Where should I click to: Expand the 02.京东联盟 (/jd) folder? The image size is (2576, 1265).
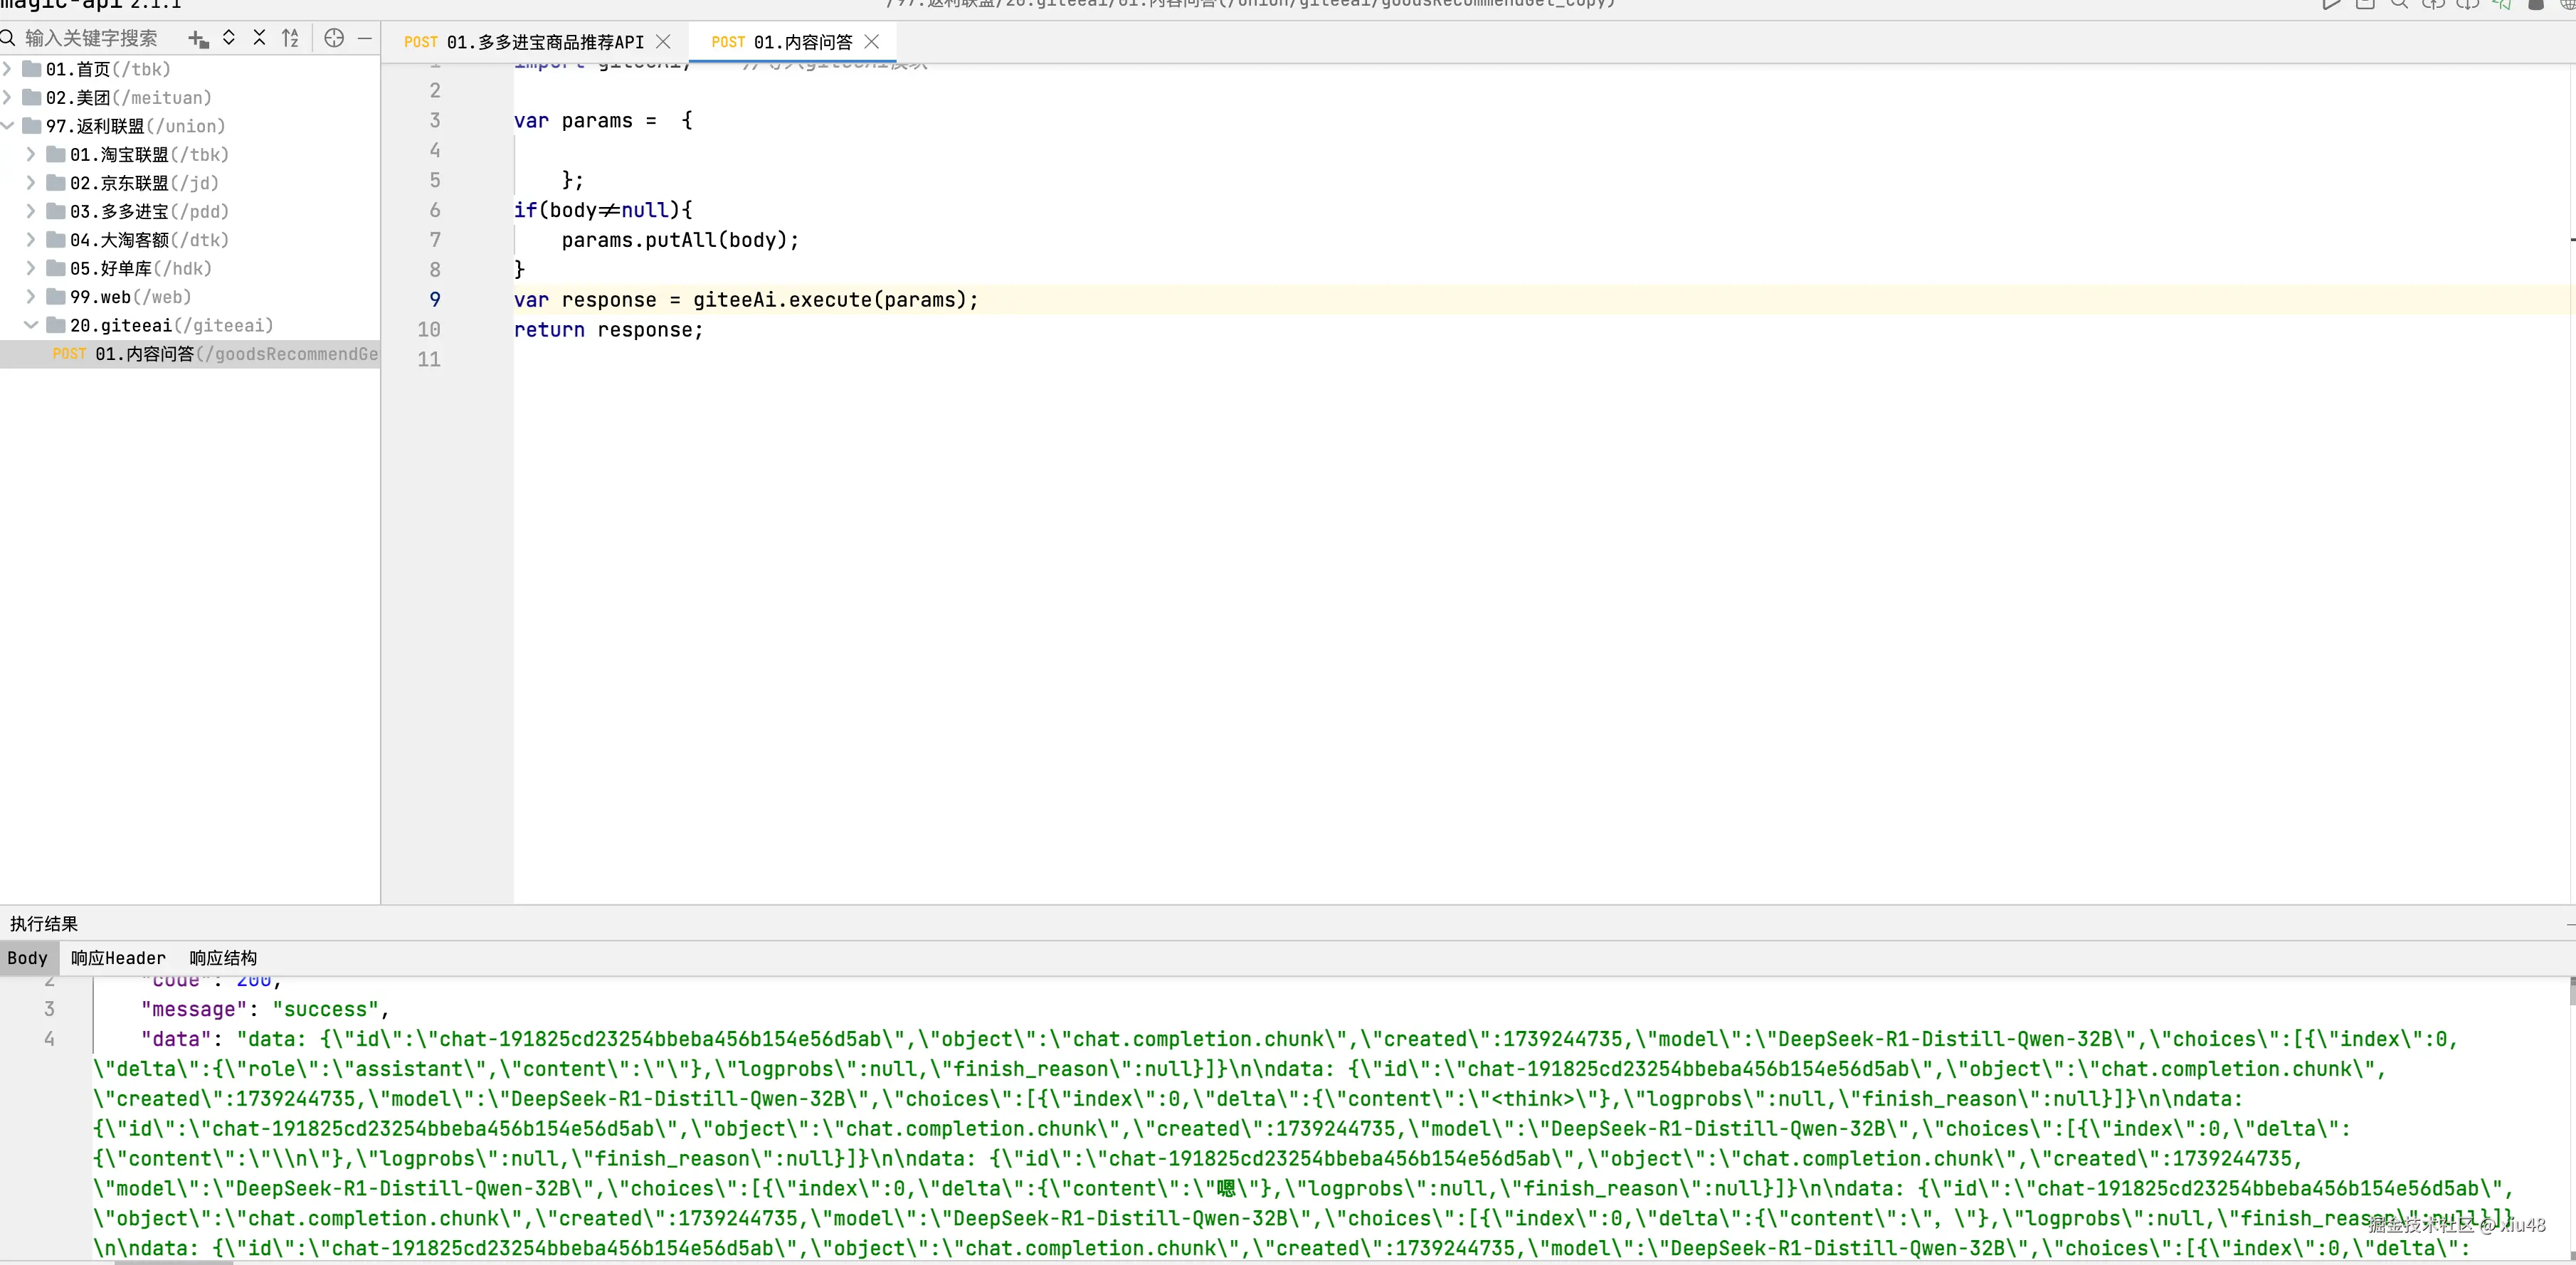(x=31, y=183)
